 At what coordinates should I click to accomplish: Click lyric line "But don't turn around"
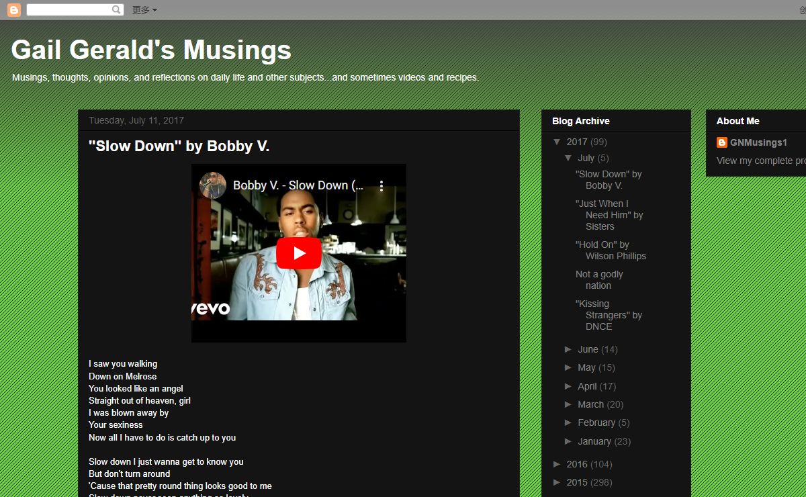pos(130,473)
